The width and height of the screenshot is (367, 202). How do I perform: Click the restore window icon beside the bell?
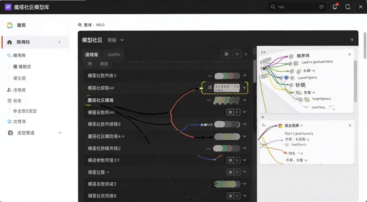348,7
